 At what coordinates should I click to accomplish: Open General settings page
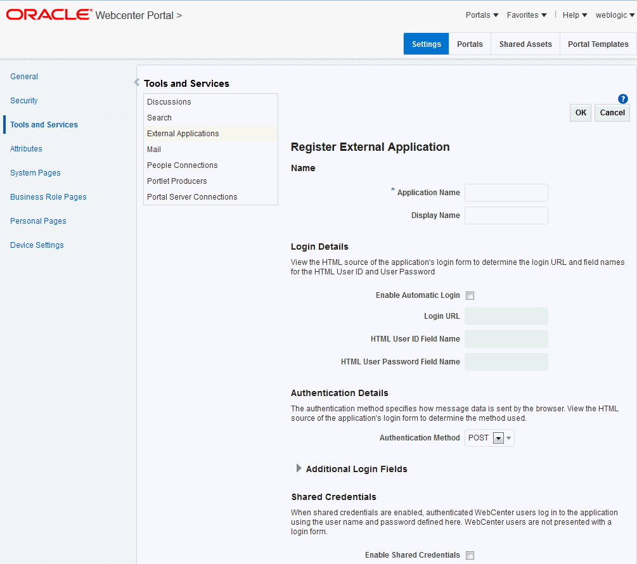pyautogui.click(x=24, y=76)
